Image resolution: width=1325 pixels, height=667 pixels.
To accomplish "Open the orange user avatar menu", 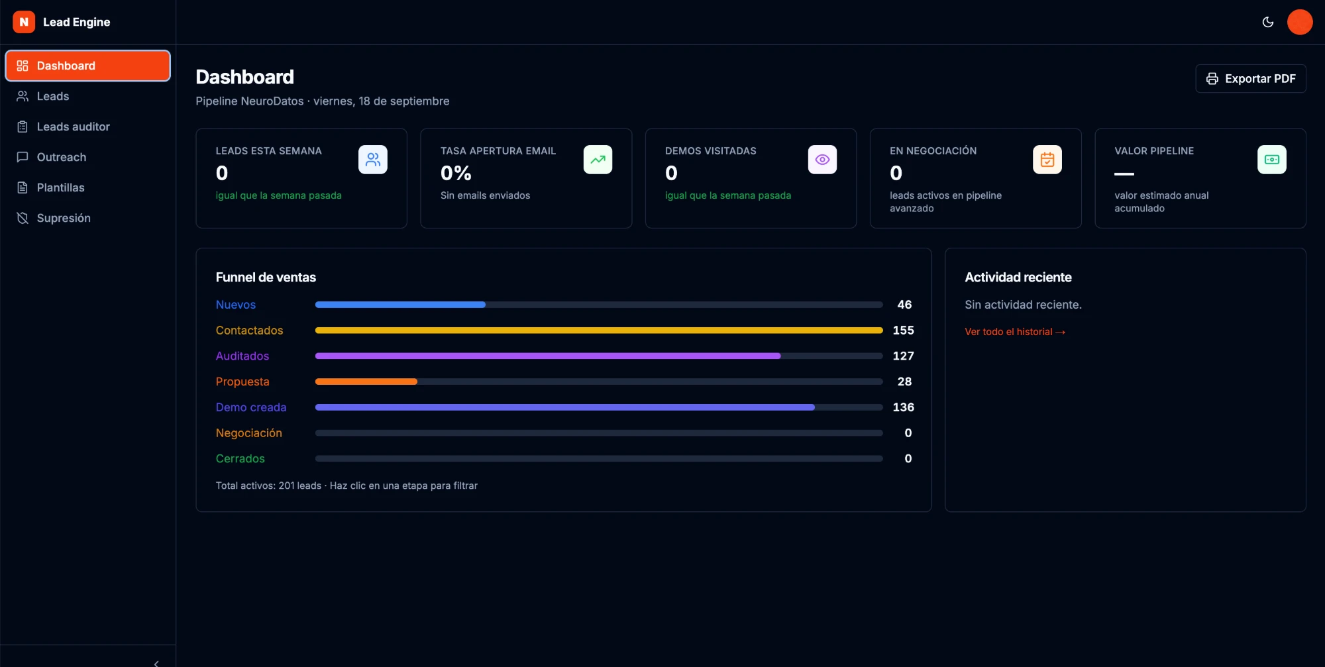I will point(1300,22).
